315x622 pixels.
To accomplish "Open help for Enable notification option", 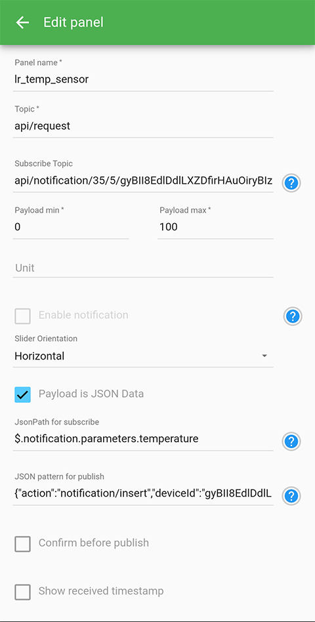I will click(293, 316).
